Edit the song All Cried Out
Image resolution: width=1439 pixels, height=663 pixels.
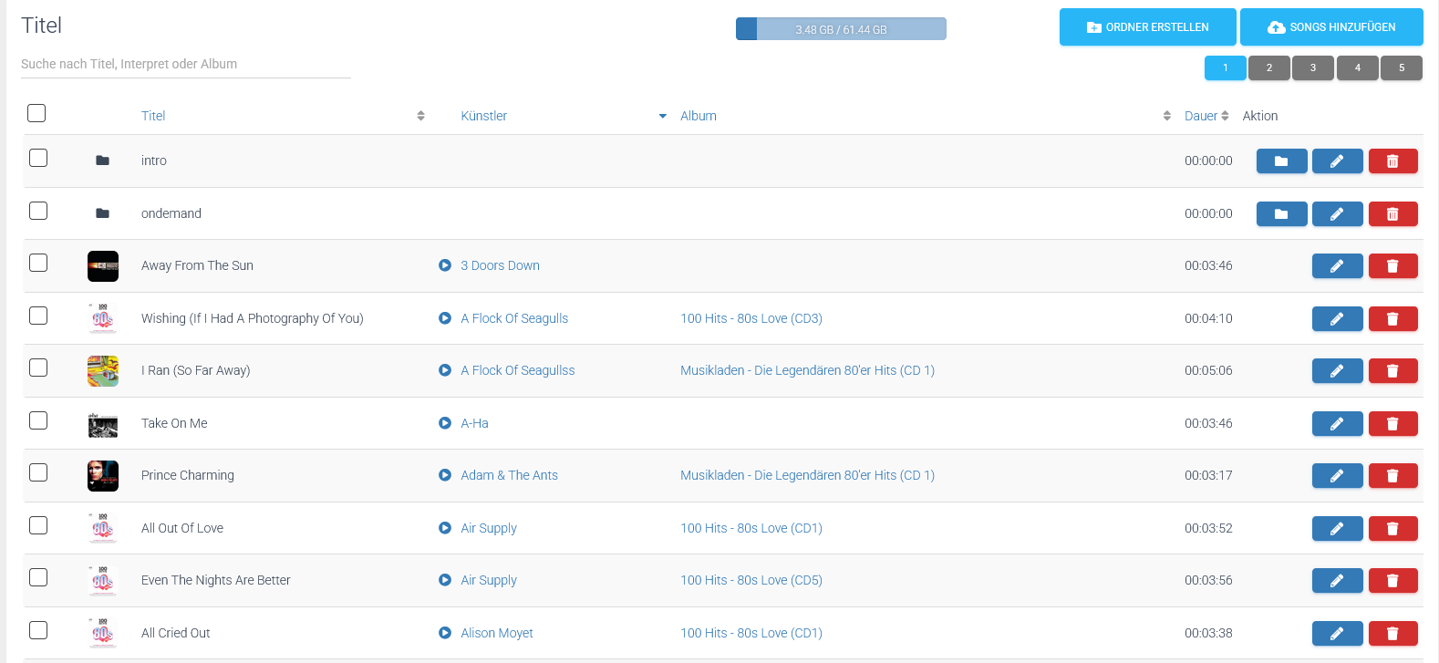(x=1337, y=634)
